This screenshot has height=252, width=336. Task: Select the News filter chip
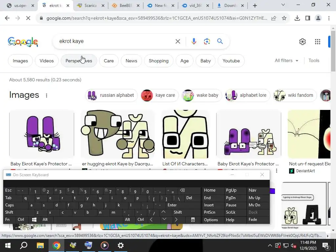131,61
